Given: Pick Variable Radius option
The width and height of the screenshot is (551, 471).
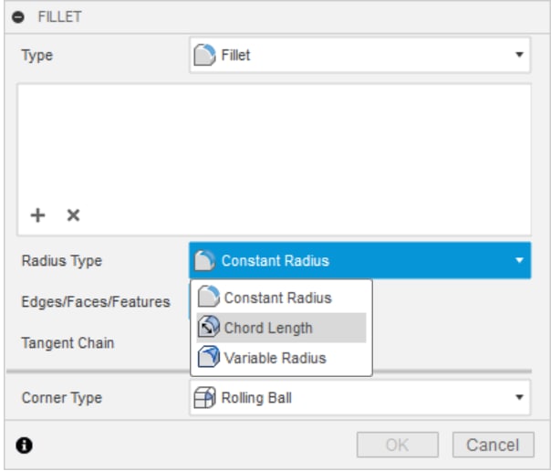Looking at the screenshot, I should [x=275, y=358].
